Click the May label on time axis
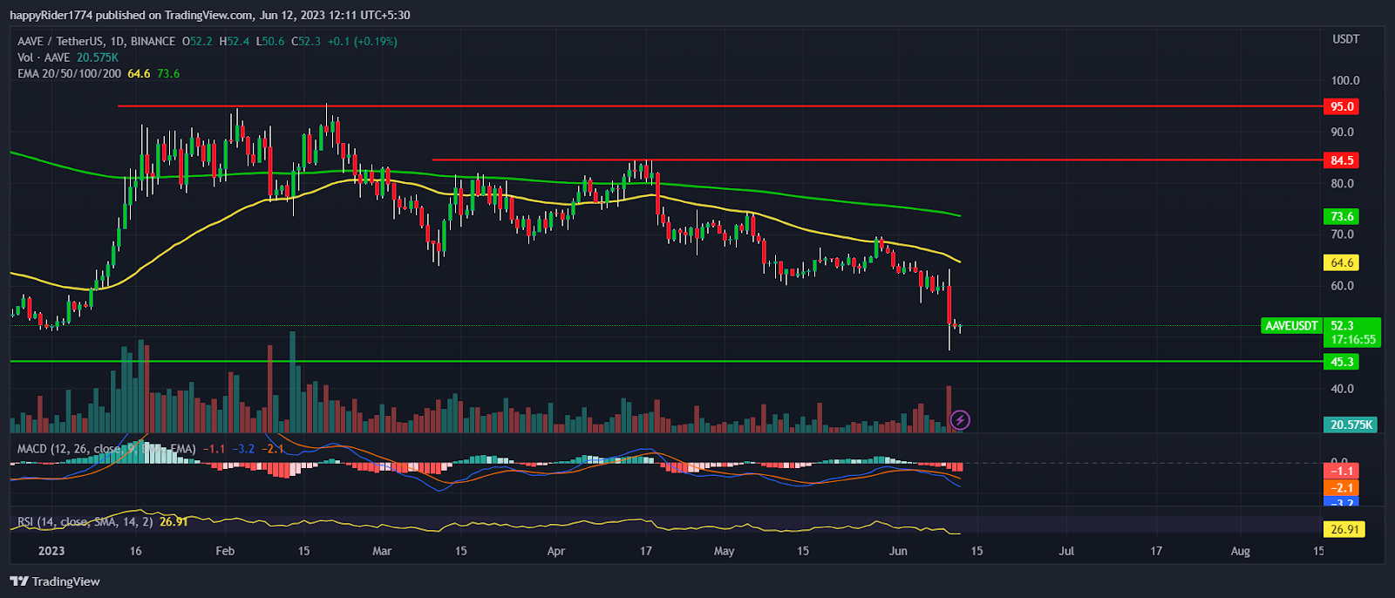1395x598 pixels. [x=725, y=551]
